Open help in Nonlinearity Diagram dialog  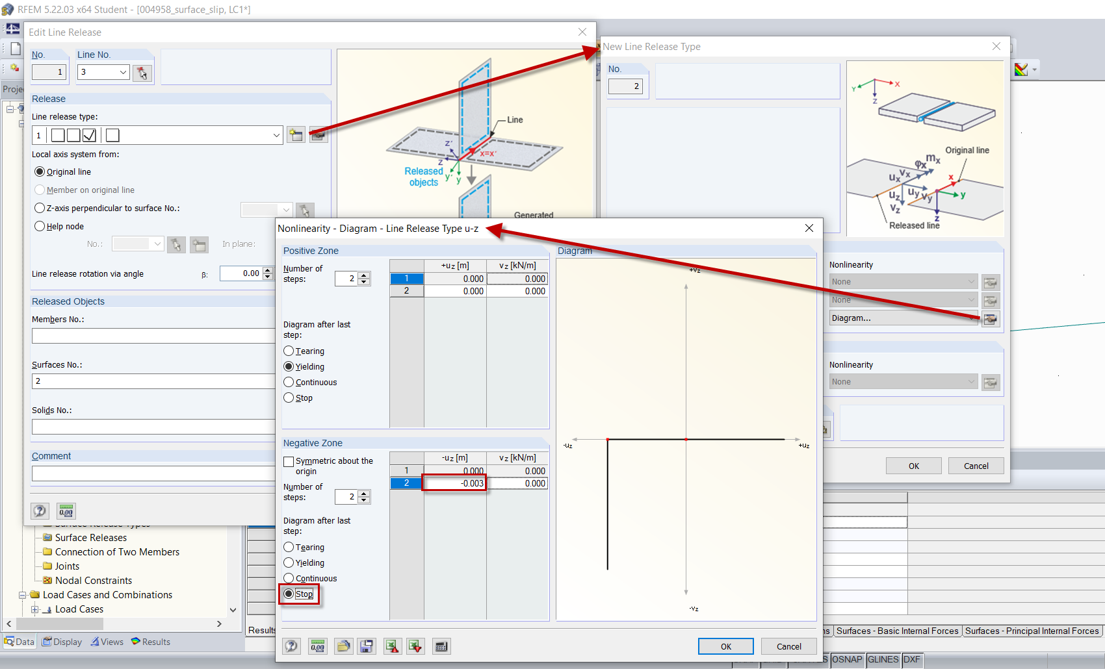292,646
